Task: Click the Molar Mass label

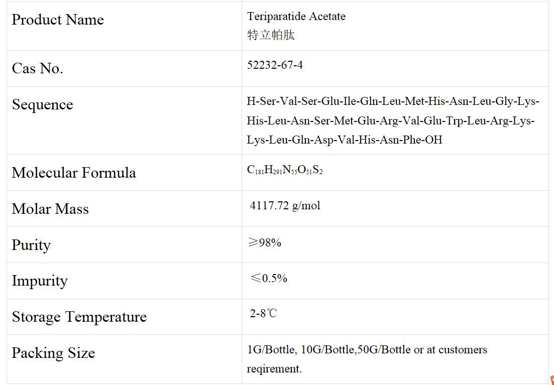Action: [x=50, y=209]
